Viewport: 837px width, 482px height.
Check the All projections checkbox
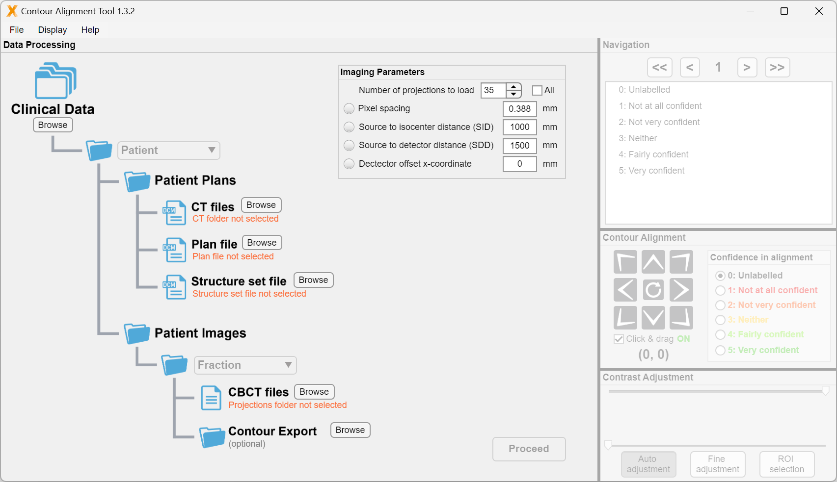(x=537, y=90)
